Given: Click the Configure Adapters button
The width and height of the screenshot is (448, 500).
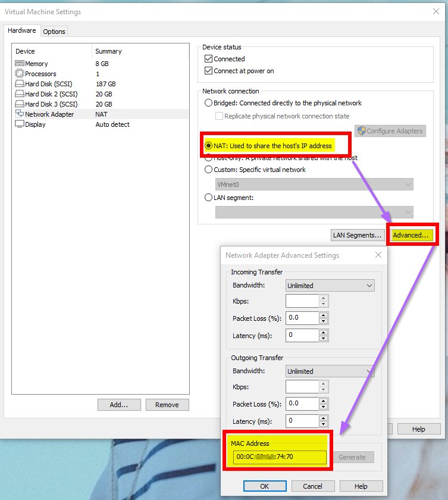Looking at the screenshot, I should click(x=390, y=131).
